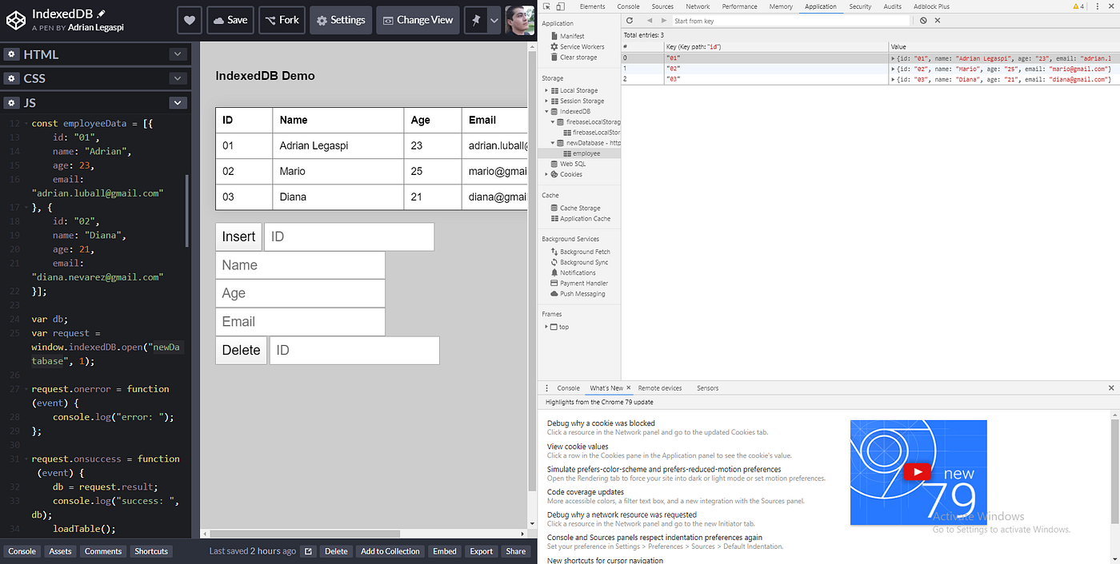Focus the Email input field

click(x=300, y=322)
